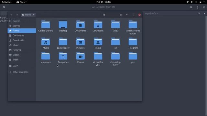Open the Files application menu in top bar
Image resolution: width=207 pixels, height=116 pixels.
pyautogui.click(x=22, y=2)
